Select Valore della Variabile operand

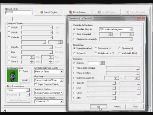point(74,68)
